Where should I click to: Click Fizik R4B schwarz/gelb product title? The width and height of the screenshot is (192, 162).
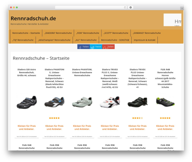point(165,79)
